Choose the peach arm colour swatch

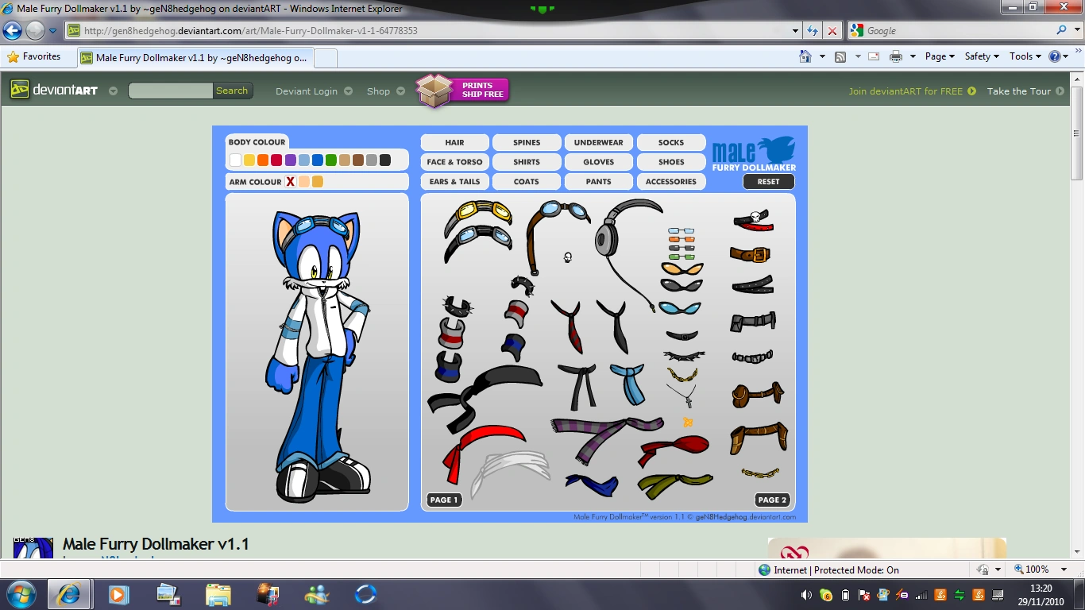[x=304, y=182]
